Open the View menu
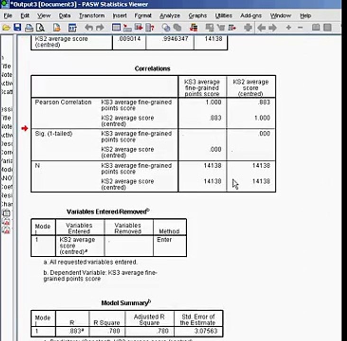This screenshot has width=347, height=341. [x=44, y=16]
